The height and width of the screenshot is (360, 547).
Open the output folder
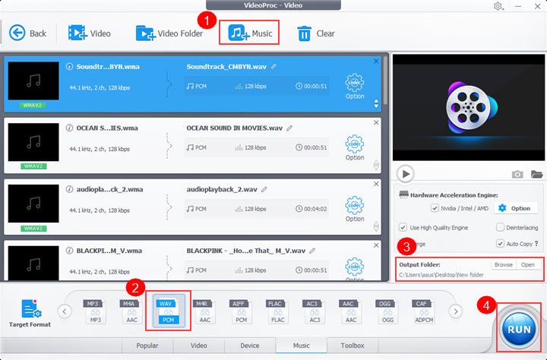527,265
